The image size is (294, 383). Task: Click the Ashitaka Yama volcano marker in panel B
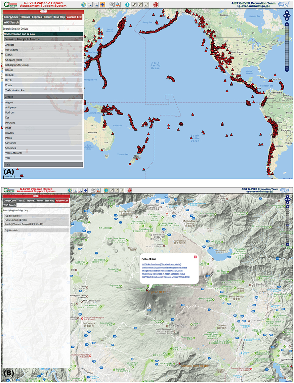[x=180, y=364]
